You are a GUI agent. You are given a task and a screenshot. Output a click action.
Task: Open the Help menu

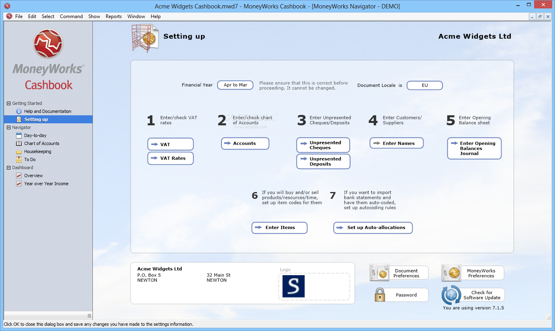pos(156,16)
